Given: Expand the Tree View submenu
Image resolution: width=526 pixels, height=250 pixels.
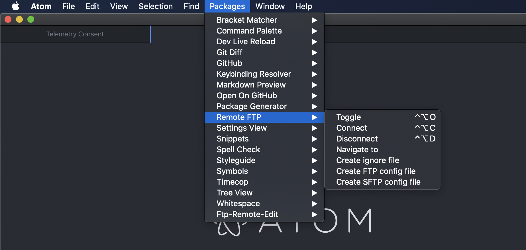Looking at the screenshot, I should click(264, 193).
